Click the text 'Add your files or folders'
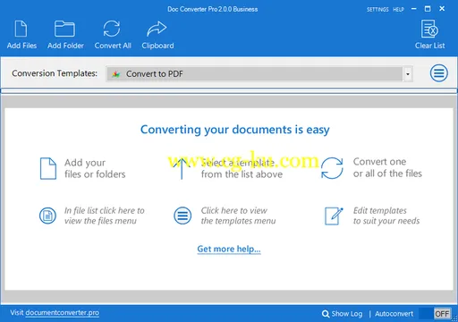This screenshot has height=322, width=458. point(95,168)
